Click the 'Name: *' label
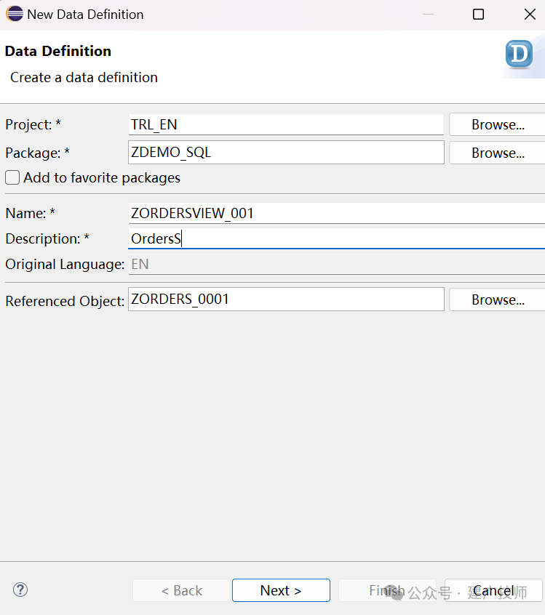The image size is (545, 615). point(31,214)
